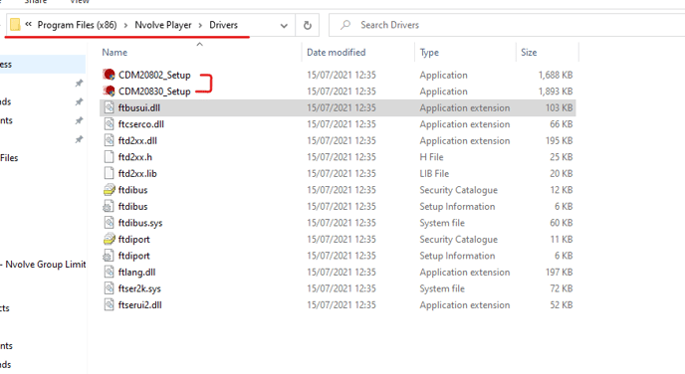Select the ftserui2.dll file name

coord(139,305)
